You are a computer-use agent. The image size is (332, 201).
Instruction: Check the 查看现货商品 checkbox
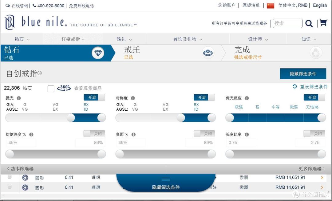pos(51,89)
